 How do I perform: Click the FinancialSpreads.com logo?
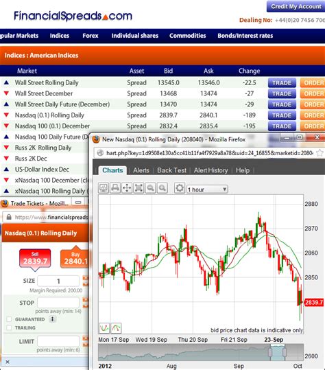click(73, 16)
